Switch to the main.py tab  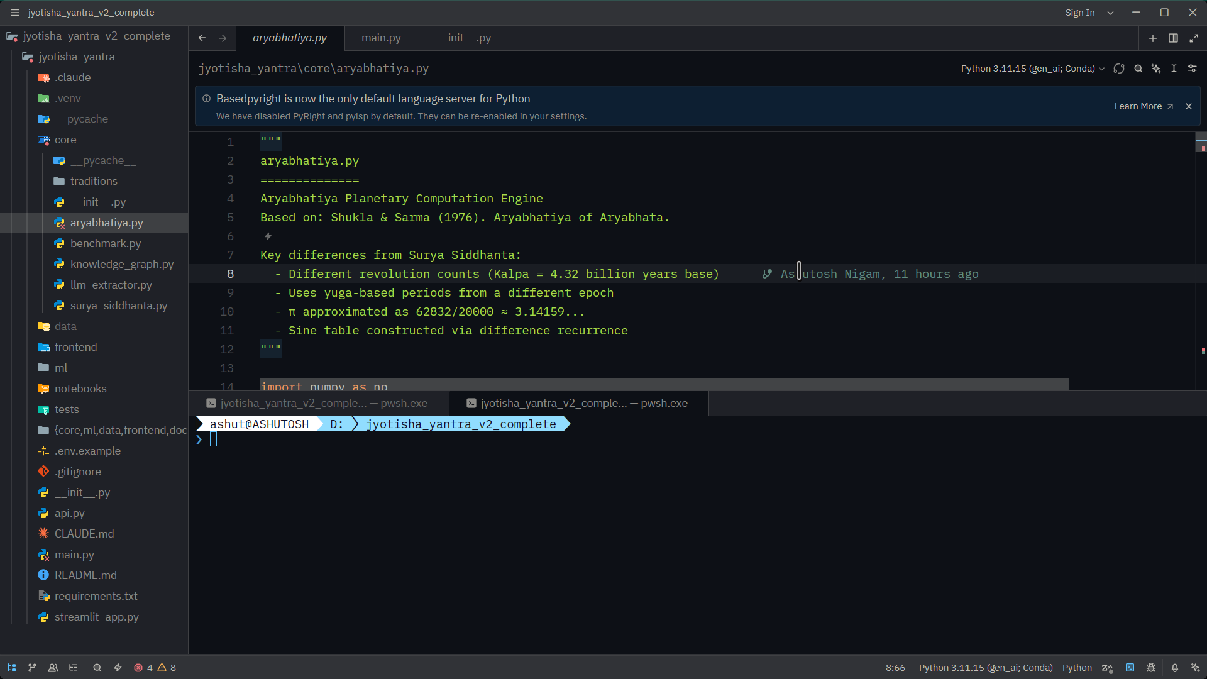point(381,38)
